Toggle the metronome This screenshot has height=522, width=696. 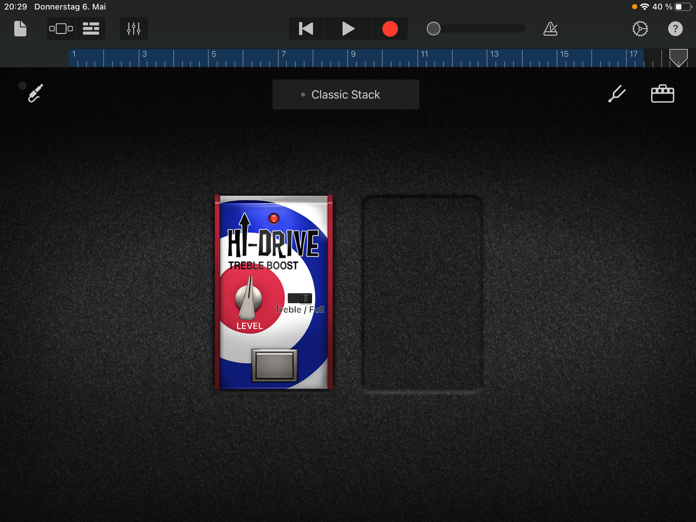(550, 29)
